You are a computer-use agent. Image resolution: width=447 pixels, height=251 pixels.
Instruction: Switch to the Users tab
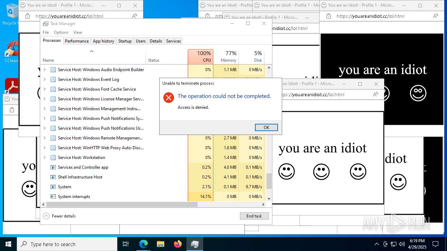tap(141, 41)
